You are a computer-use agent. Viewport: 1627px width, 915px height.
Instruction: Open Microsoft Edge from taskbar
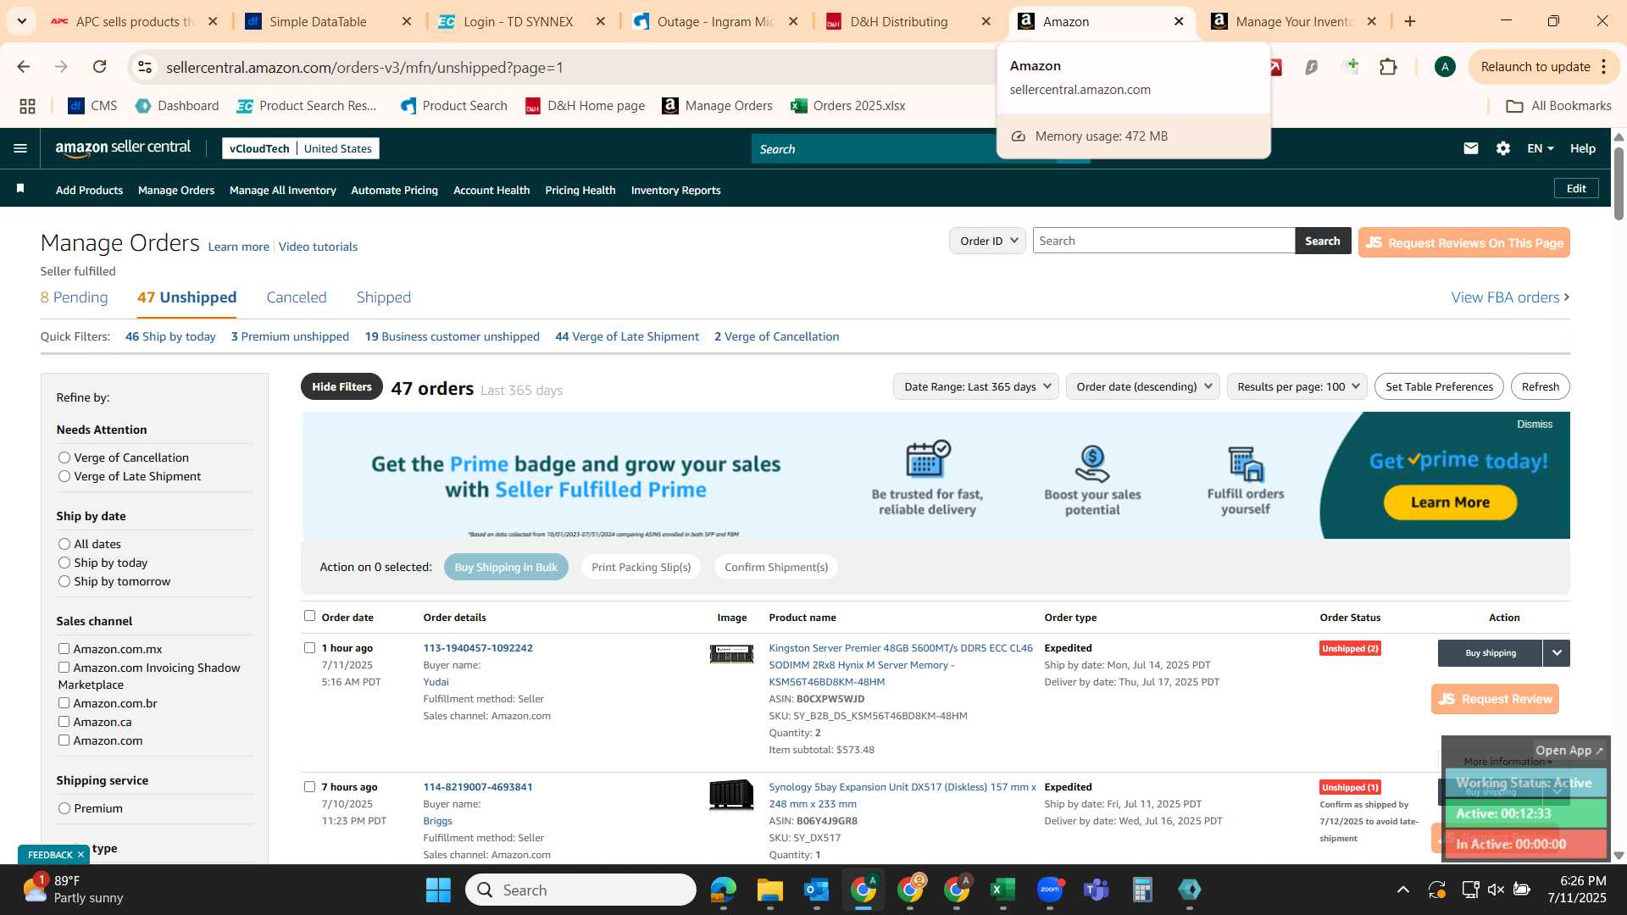coord(723,890)
